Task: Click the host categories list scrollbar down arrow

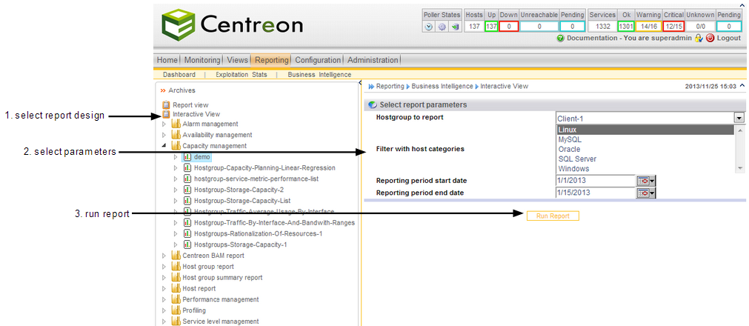Action: coord(740,168)
